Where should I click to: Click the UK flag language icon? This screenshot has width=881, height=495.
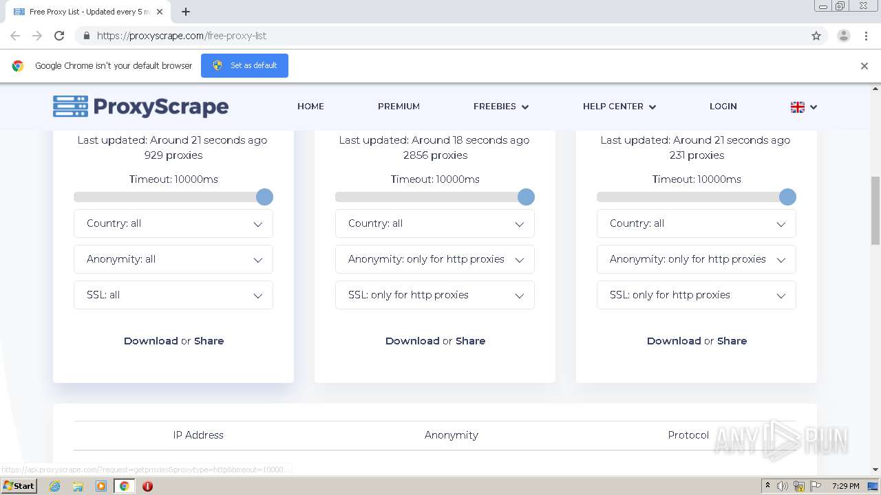pos(798,107)
